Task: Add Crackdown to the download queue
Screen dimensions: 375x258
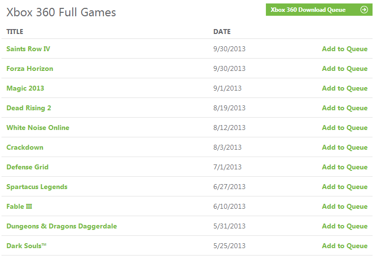Action: (x=345, y=147)
